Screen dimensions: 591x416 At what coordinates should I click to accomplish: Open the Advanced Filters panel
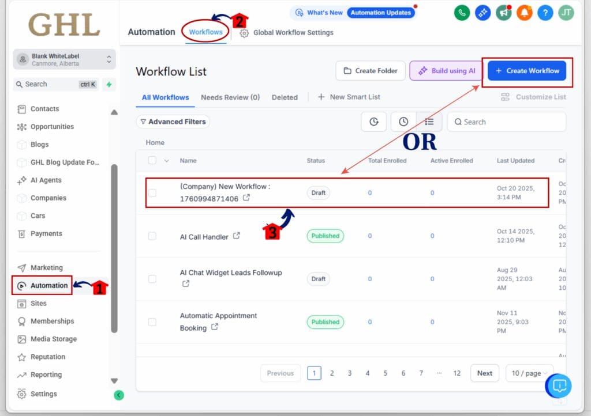click(173, 122)
